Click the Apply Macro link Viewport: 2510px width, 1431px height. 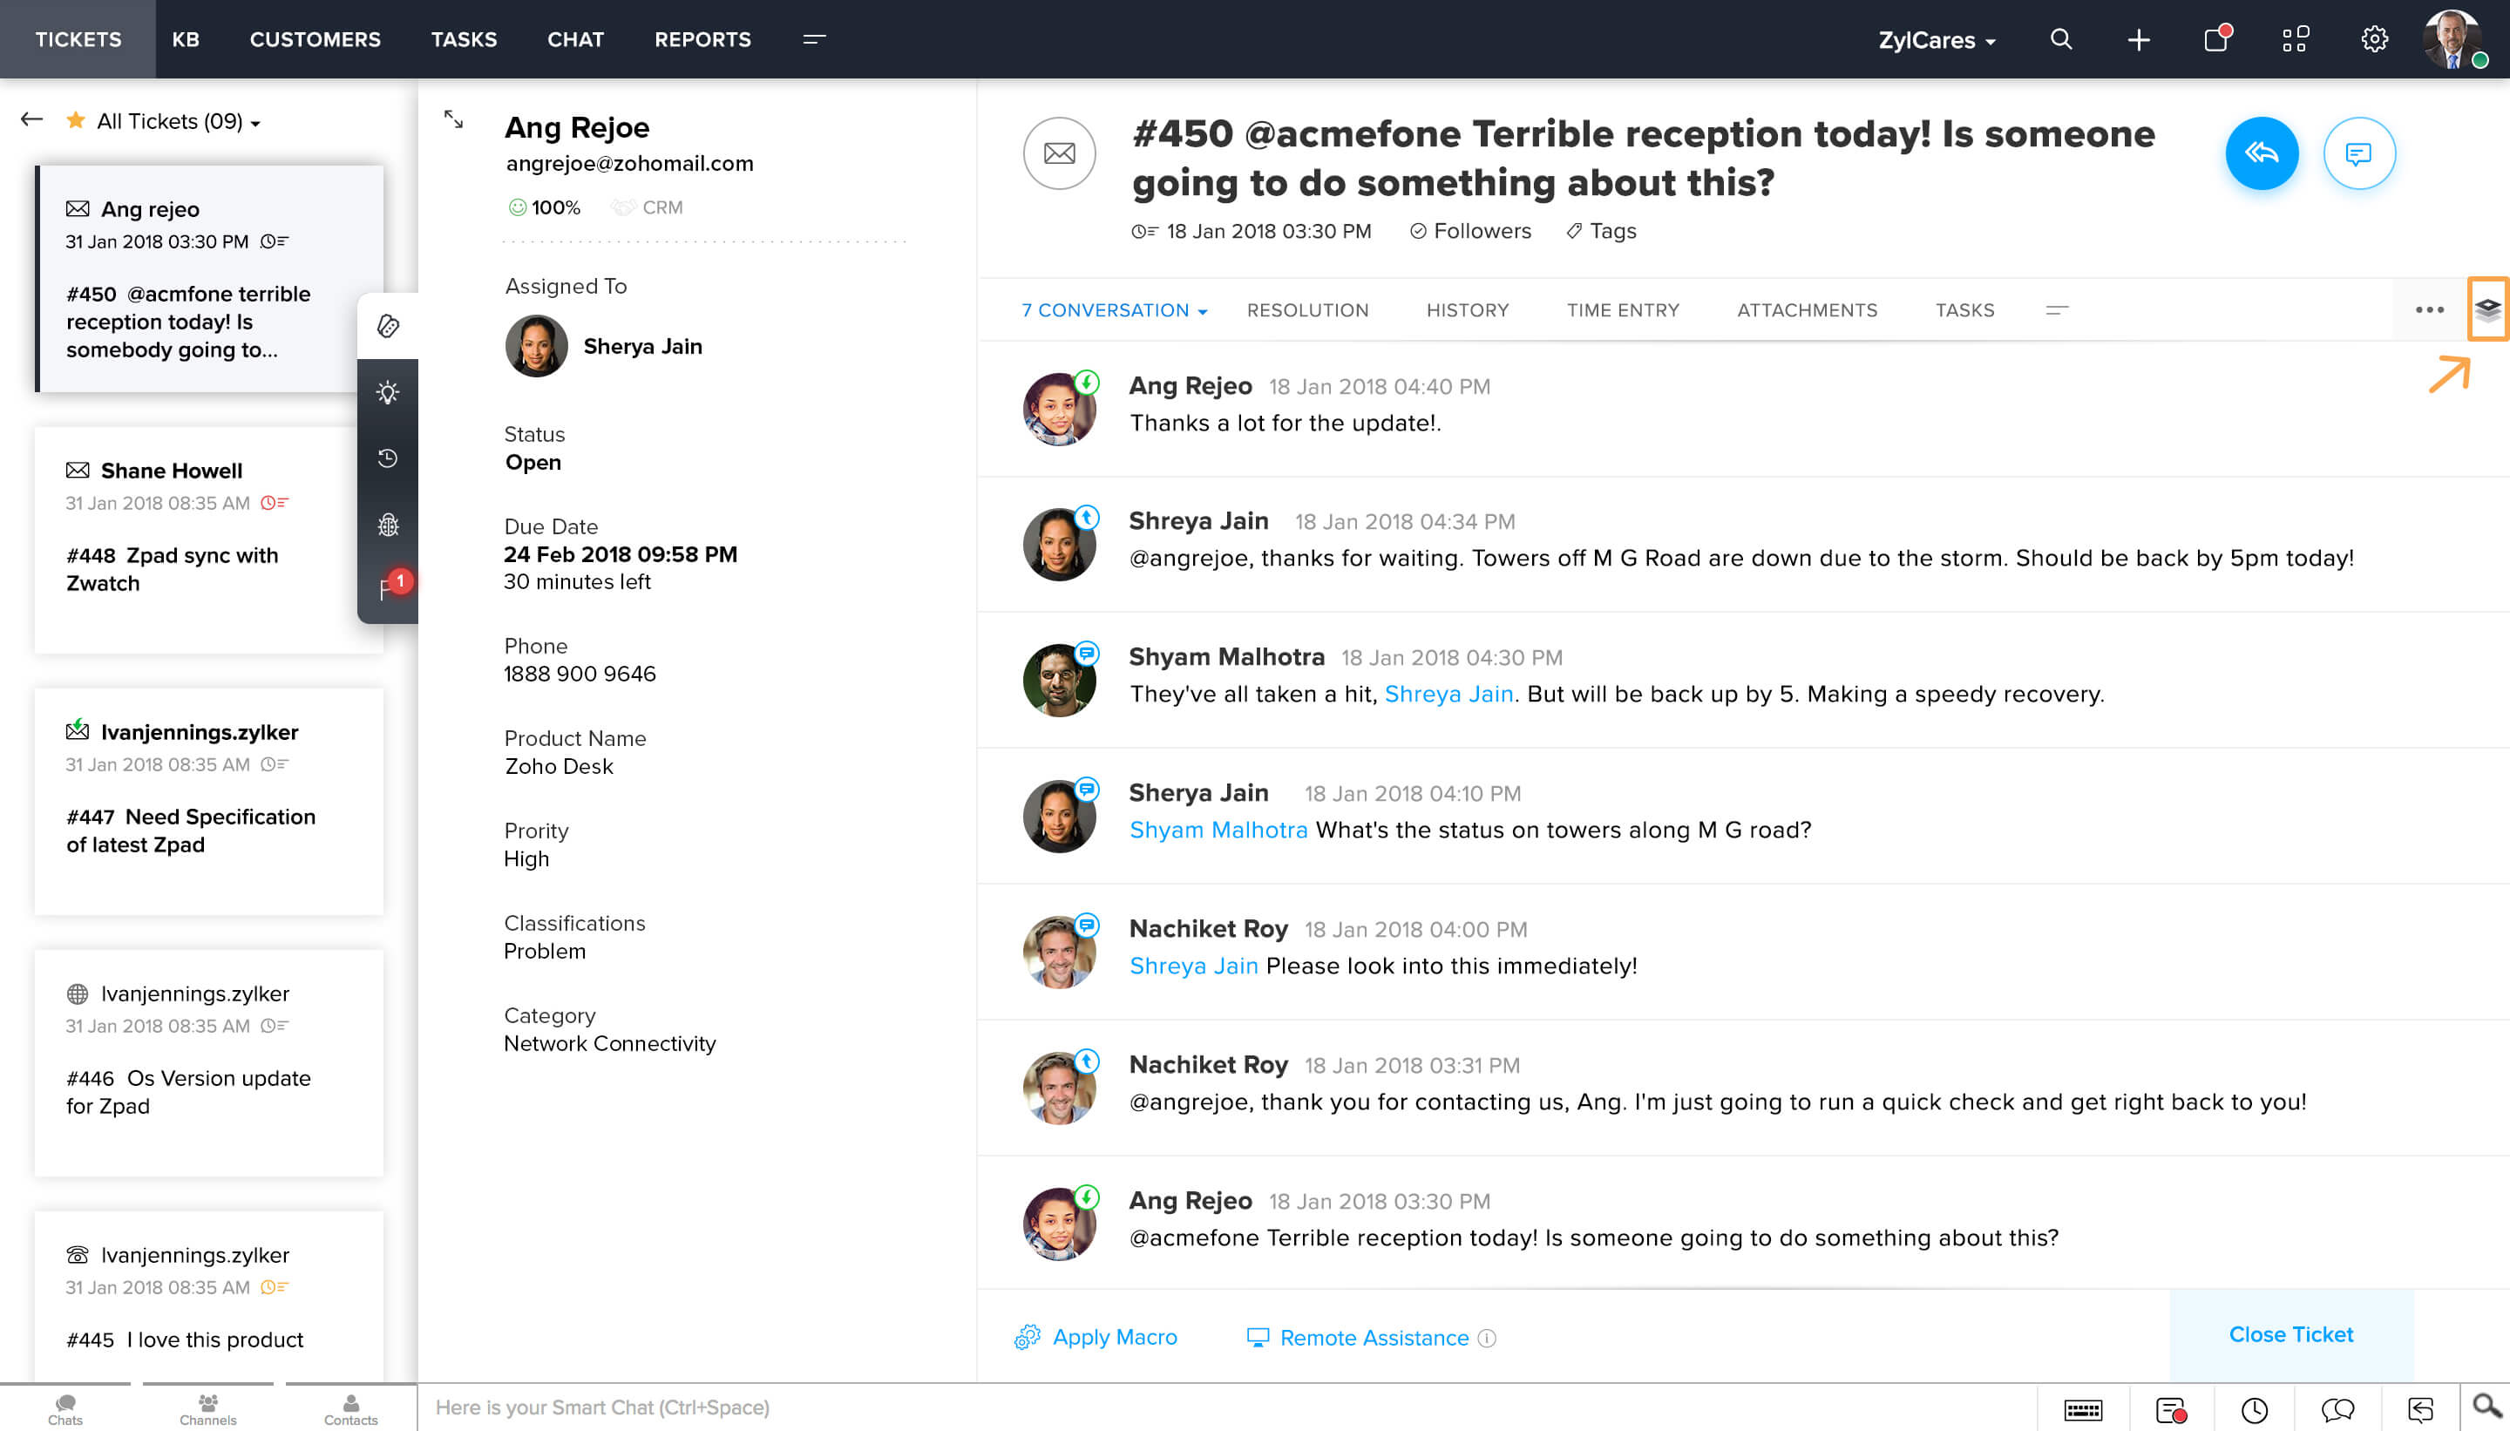tap(1114, 1337)
